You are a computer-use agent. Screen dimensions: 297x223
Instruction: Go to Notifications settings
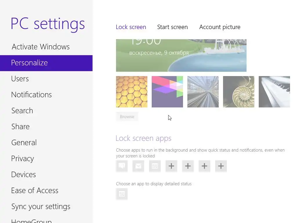31,95
